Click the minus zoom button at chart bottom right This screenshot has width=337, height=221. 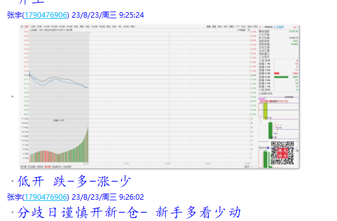256,167
